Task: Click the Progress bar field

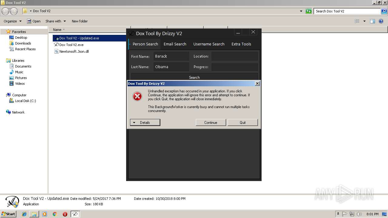Action: tap(235, 67)
